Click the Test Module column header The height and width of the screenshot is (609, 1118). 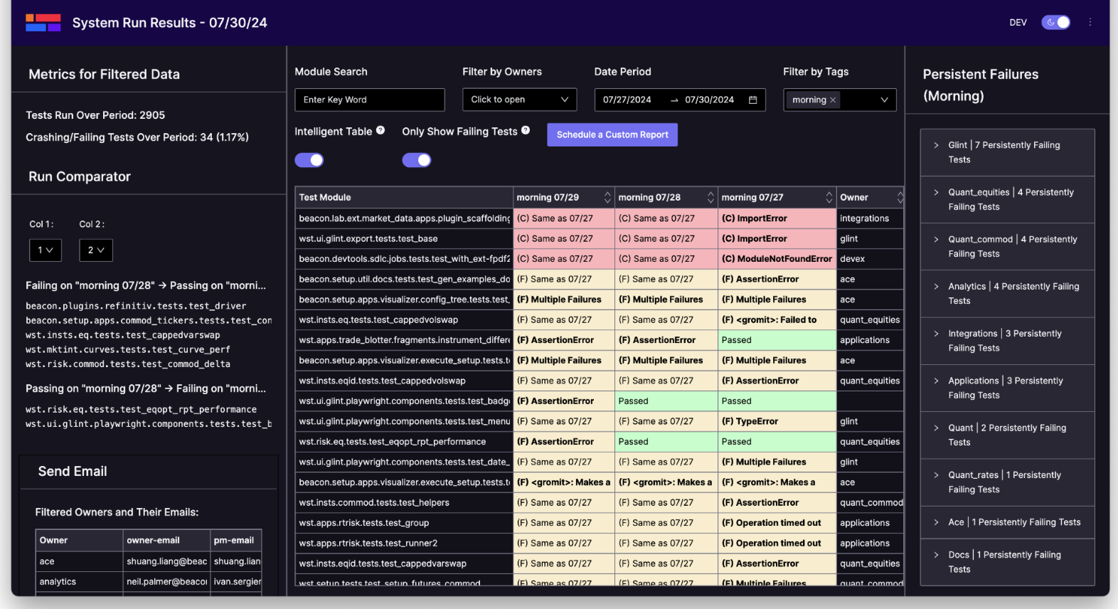[x=404, y=197]
